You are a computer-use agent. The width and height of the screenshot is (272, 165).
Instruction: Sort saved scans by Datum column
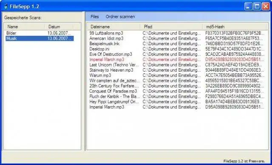point(59,26)
